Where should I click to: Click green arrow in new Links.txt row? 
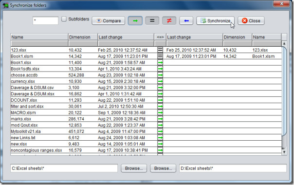[160, 138]
